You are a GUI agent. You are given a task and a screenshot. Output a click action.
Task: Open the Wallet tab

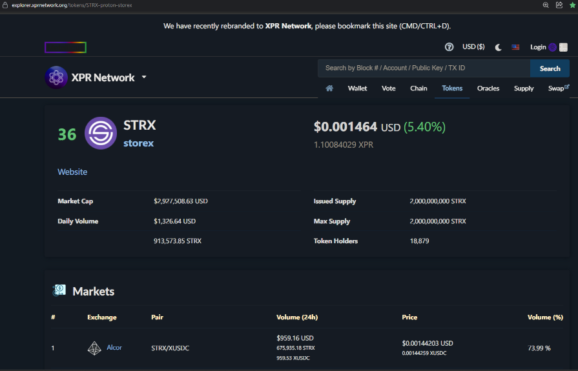point(357,88)
